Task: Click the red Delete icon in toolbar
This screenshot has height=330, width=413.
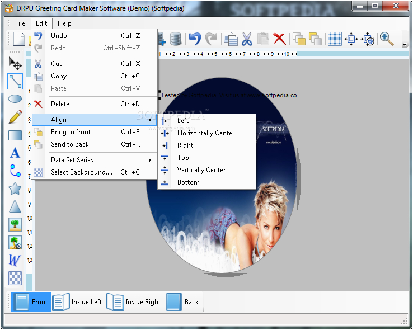Action: coord(279,39)
